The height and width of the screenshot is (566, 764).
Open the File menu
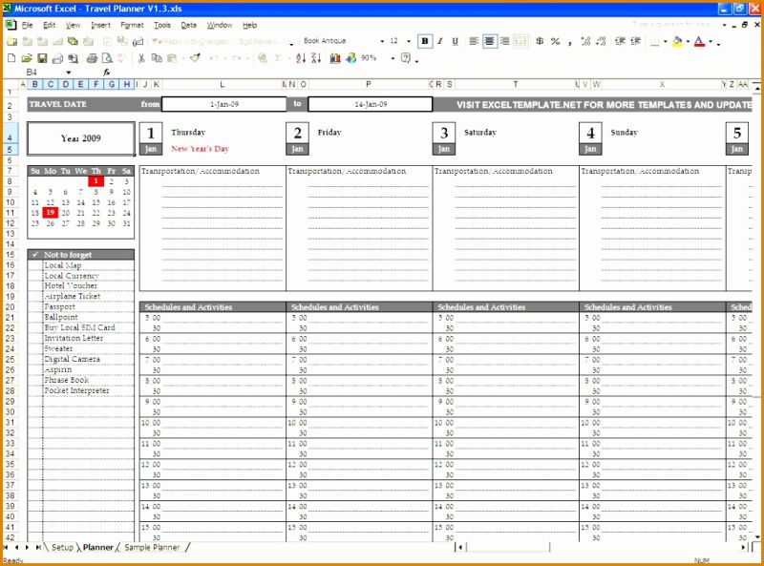[x=28, y=25]
